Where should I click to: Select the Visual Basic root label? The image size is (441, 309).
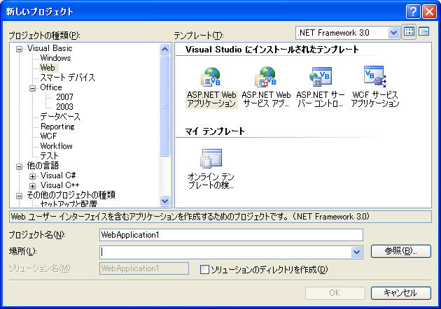(x=50, y=48)
